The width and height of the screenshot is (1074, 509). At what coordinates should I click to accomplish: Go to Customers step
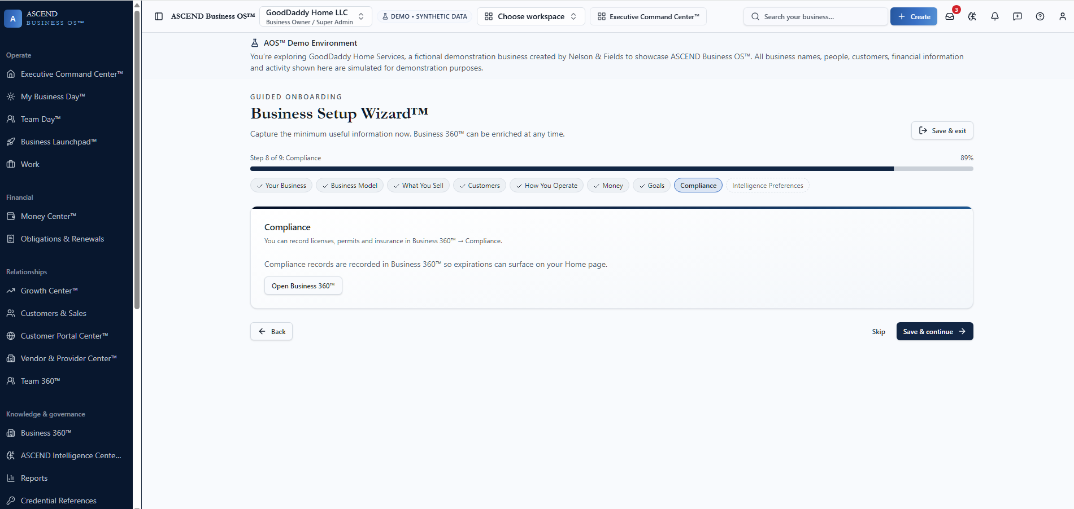[x=479, y=185]
